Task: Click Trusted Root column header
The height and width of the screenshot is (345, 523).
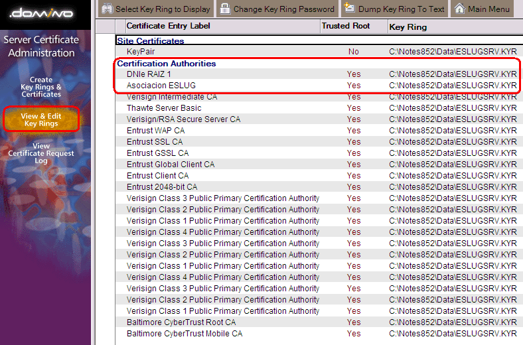Action: (x=346, y=26)
